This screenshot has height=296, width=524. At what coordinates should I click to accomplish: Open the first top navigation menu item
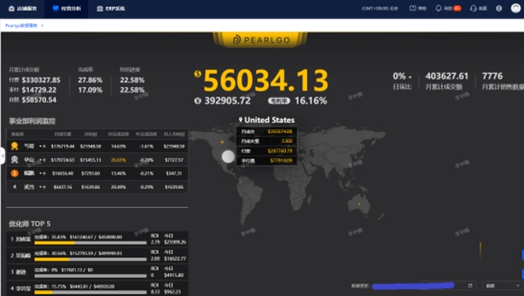pos(23,9)
